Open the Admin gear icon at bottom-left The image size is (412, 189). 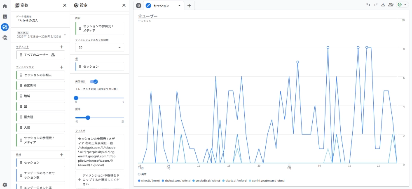click(x=5, y=184)
